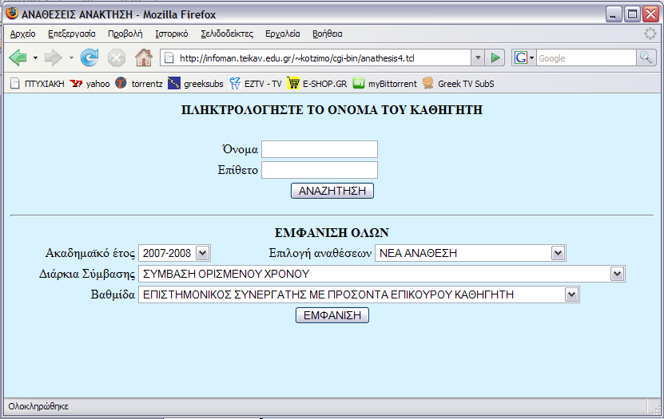Close the Firefox window
The image size is (664, 419).
tap(651, 14)
